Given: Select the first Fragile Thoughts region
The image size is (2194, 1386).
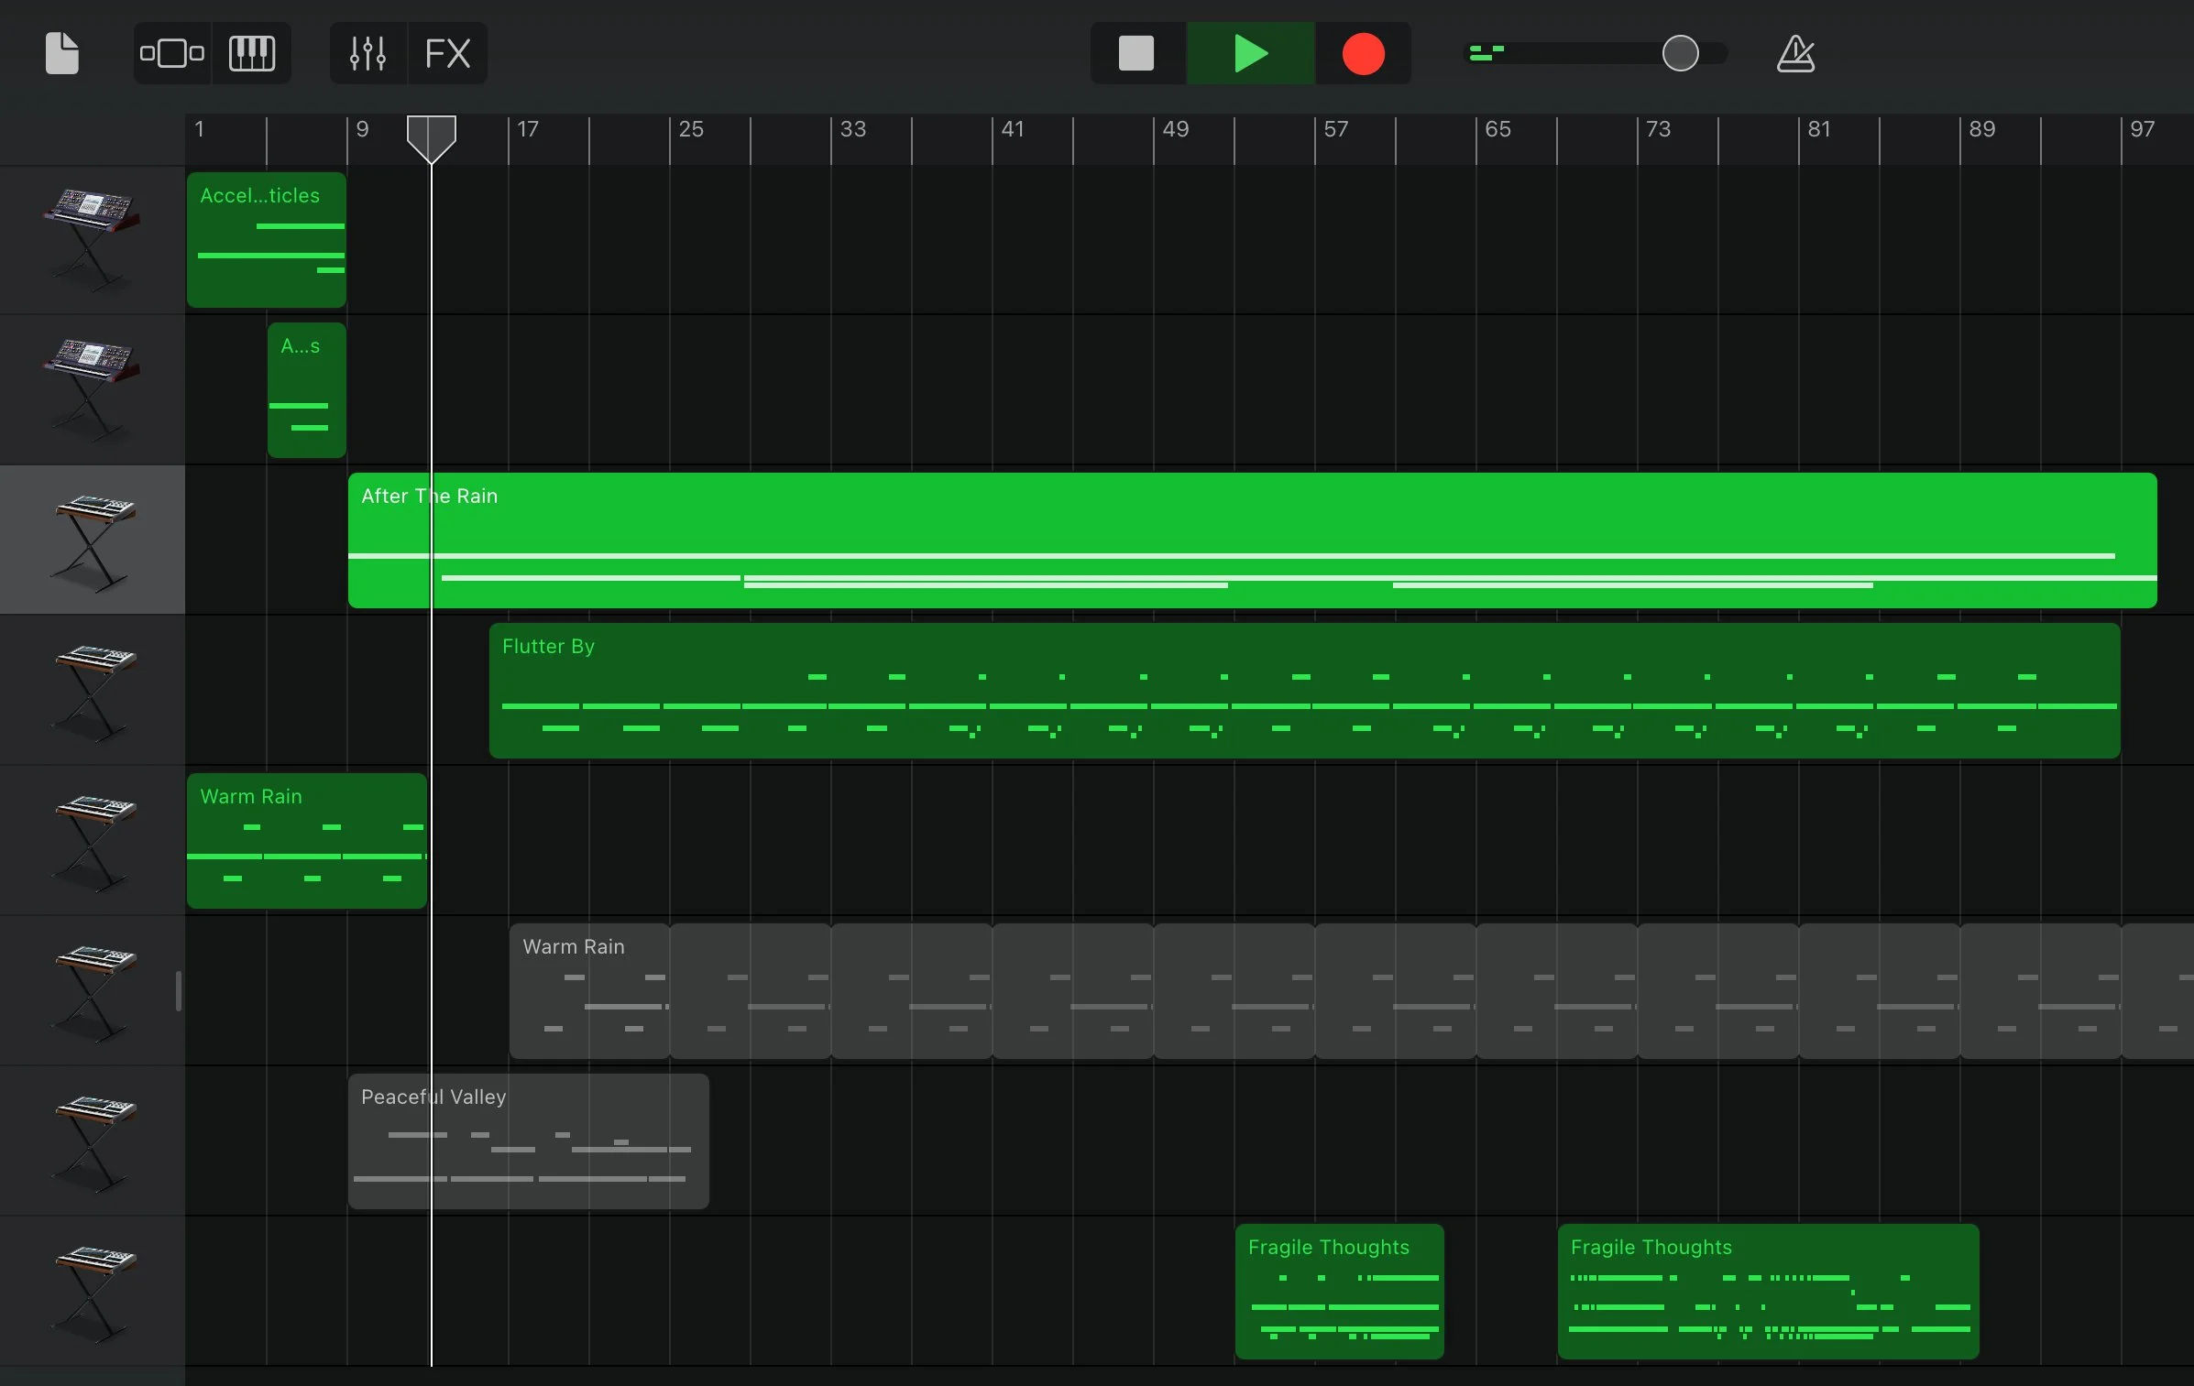Looking at the screenshot, I should (1338, 1292).
